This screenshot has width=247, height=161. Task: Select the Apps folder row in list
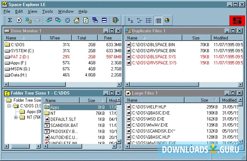coord(80,107)
